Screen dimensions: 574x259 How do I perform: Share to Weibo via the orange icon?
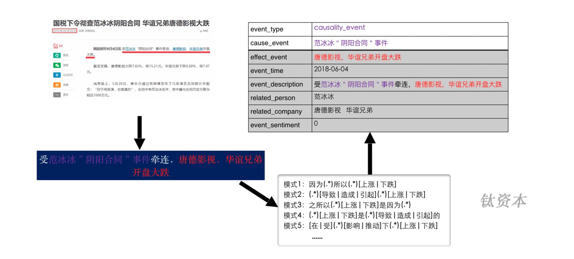pos(56,85)
